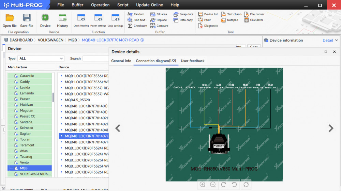The width and height of the screenshot is (341, 191).
Task: Click the Save file disk icon
Action: [27, 18]
